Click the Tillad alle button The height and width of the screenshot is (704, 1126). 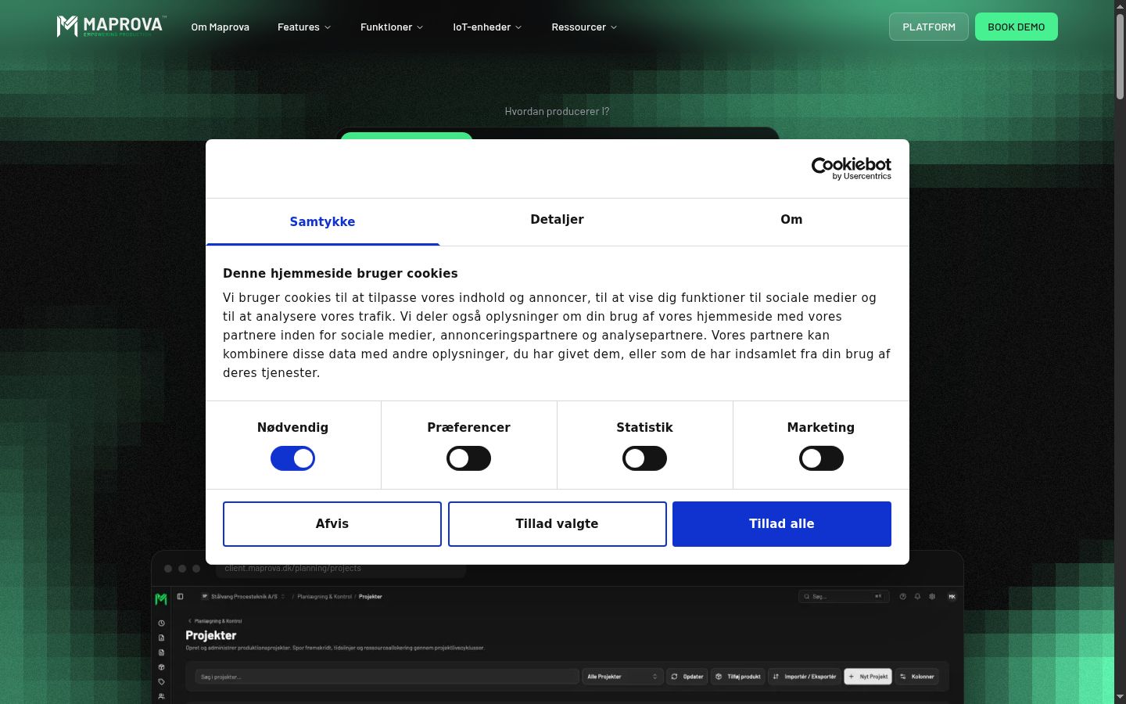coord(782,524)
